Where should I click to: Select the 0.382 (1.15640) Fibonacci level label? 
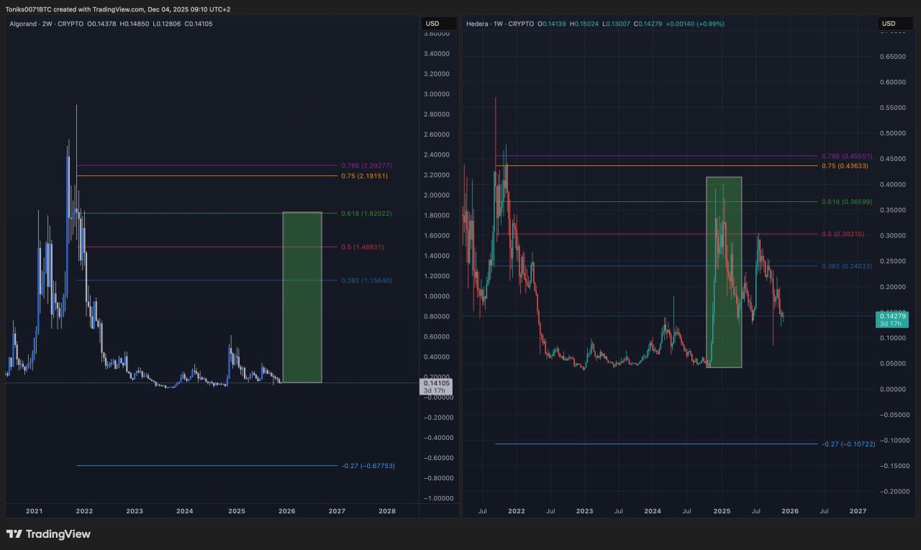pyautogui.click(x=366, y=280)
